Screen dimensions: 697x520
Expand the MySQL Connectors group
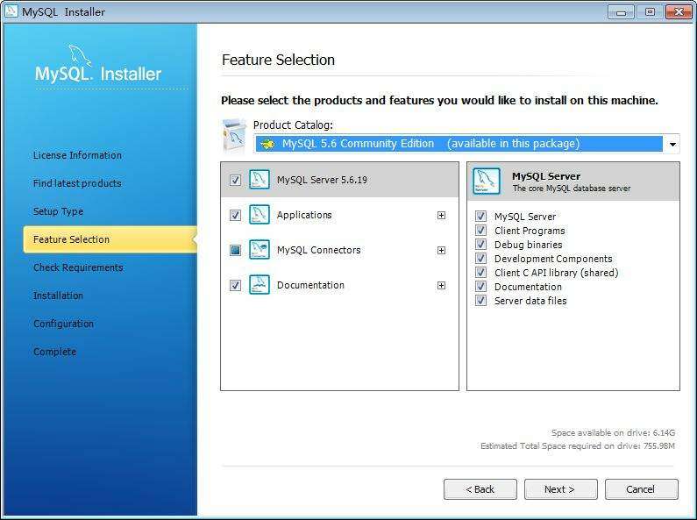[x=441, y=250]
